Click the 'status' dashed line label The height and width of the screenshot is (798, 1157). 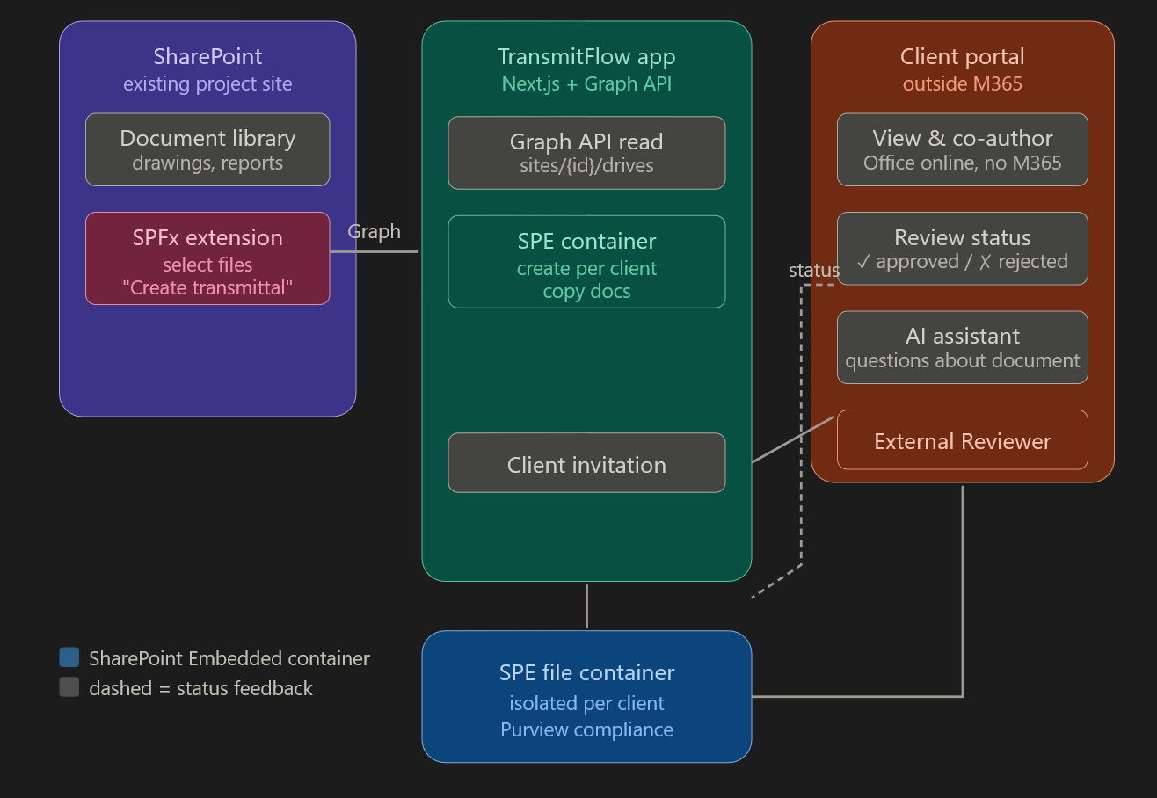point(814,271)
